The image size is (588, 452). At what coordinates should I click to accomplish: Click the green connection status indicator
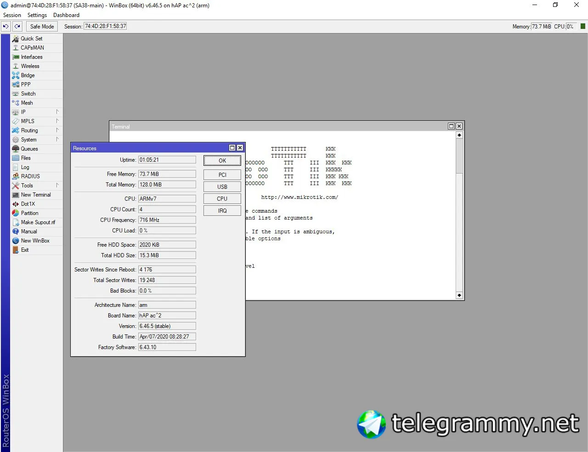tap(582, 26)
